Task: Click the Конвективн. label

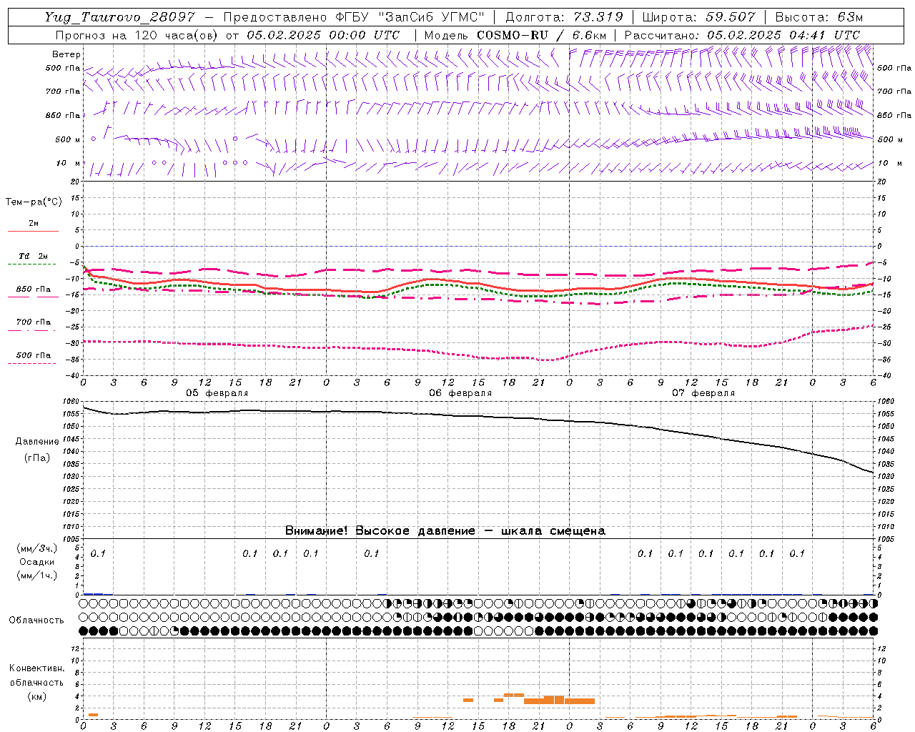Action: (36, 668)
